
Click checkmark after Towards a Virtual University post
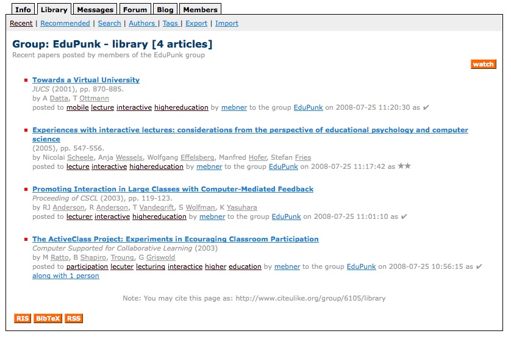point(426,107)
